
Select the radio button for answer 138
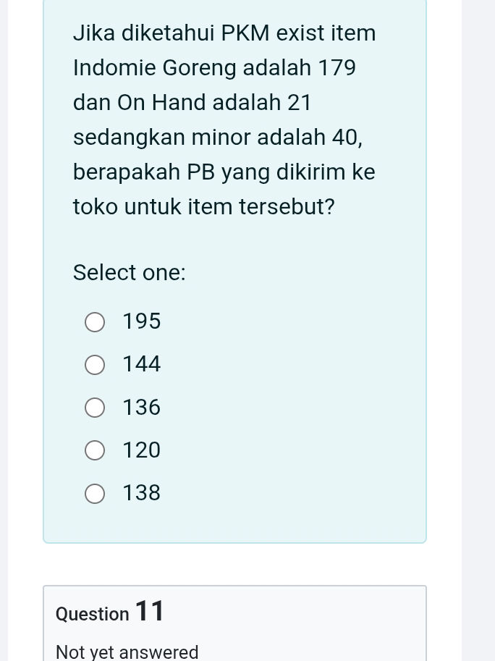pos(95,494)
